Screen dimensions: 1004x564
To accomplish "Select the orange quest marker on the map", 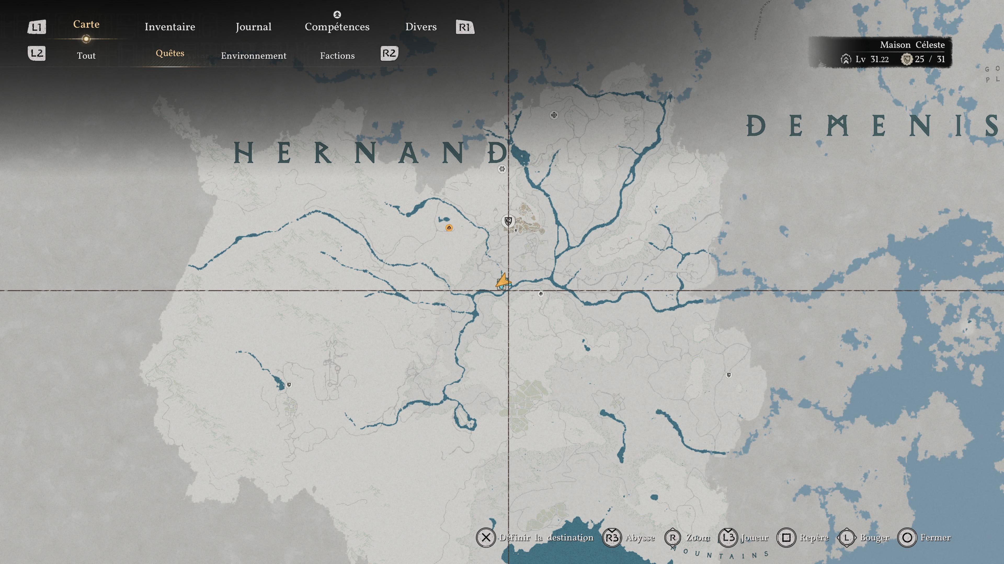I will [x=449, y=228].
